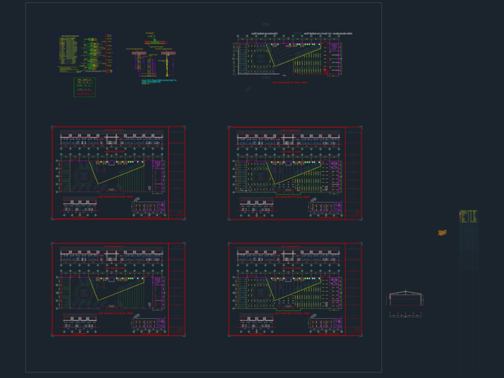Pick the small orange object outside the layout
Image resolution: width=504 pixels, height=378 pixels.
tap(442, 232)
